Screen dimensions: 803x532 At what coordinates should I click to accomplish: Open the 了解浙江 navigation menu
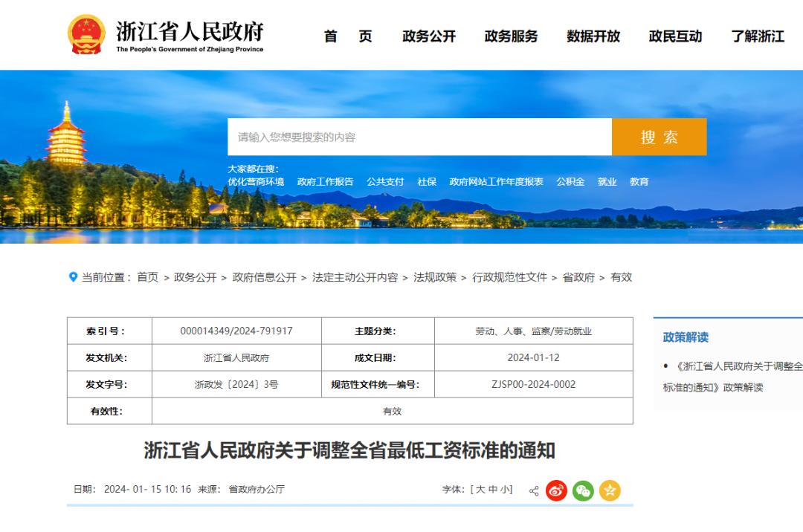point(758,36)
